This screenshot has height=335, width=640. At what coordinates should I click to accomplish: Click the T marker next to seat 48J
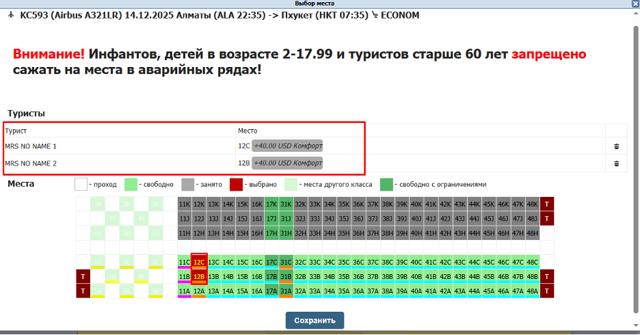tap(547, 218)
